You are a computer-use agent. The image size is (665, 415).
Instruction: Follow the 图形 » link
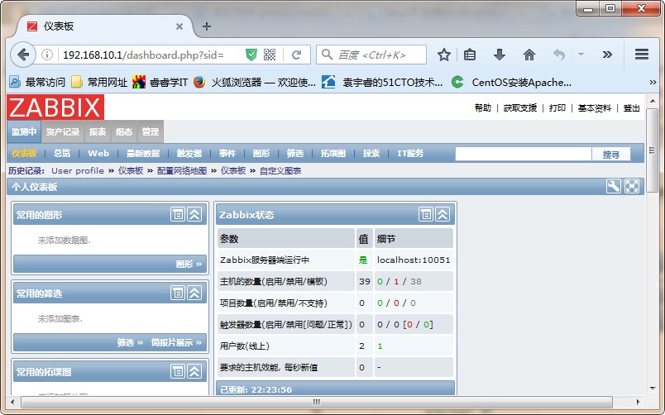189,264
